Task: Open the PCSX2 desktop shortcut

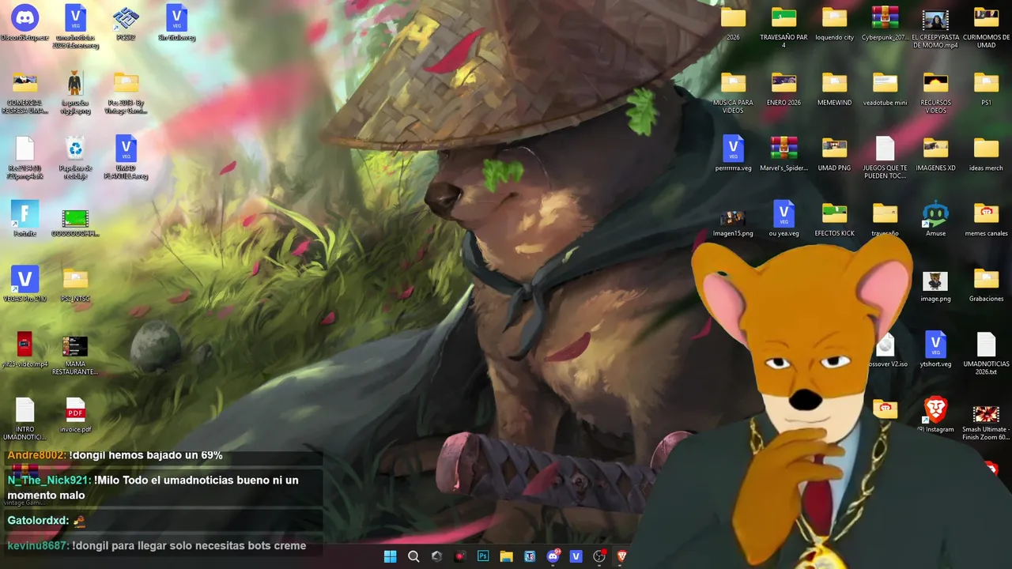Action: pyautogui.click(x=126, y=22)
